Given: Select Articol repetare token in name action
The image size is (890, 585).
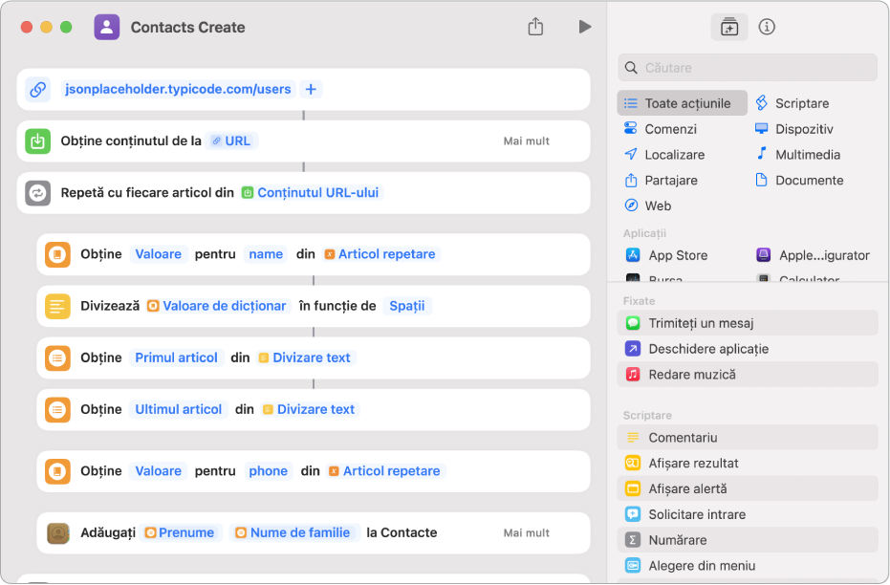Looking at the screenshot, I should 380,254.
